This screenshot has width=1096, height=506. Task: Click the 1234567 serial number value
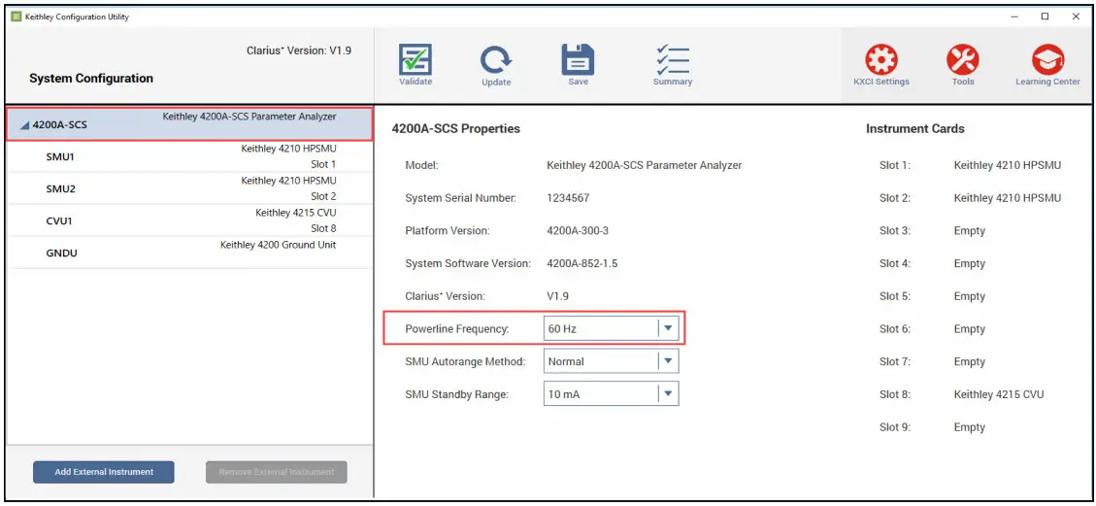(x=568, y=198)
